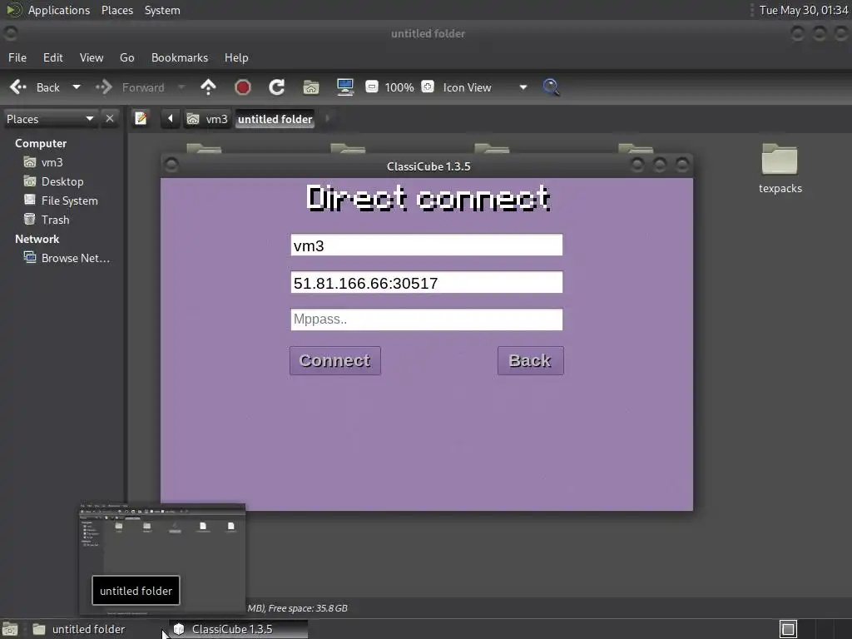Screen dimensions: 852x639
Task: Switch to ClassiCube 1.3.5 taskbar entry
Action: click(x=238, y=629)
